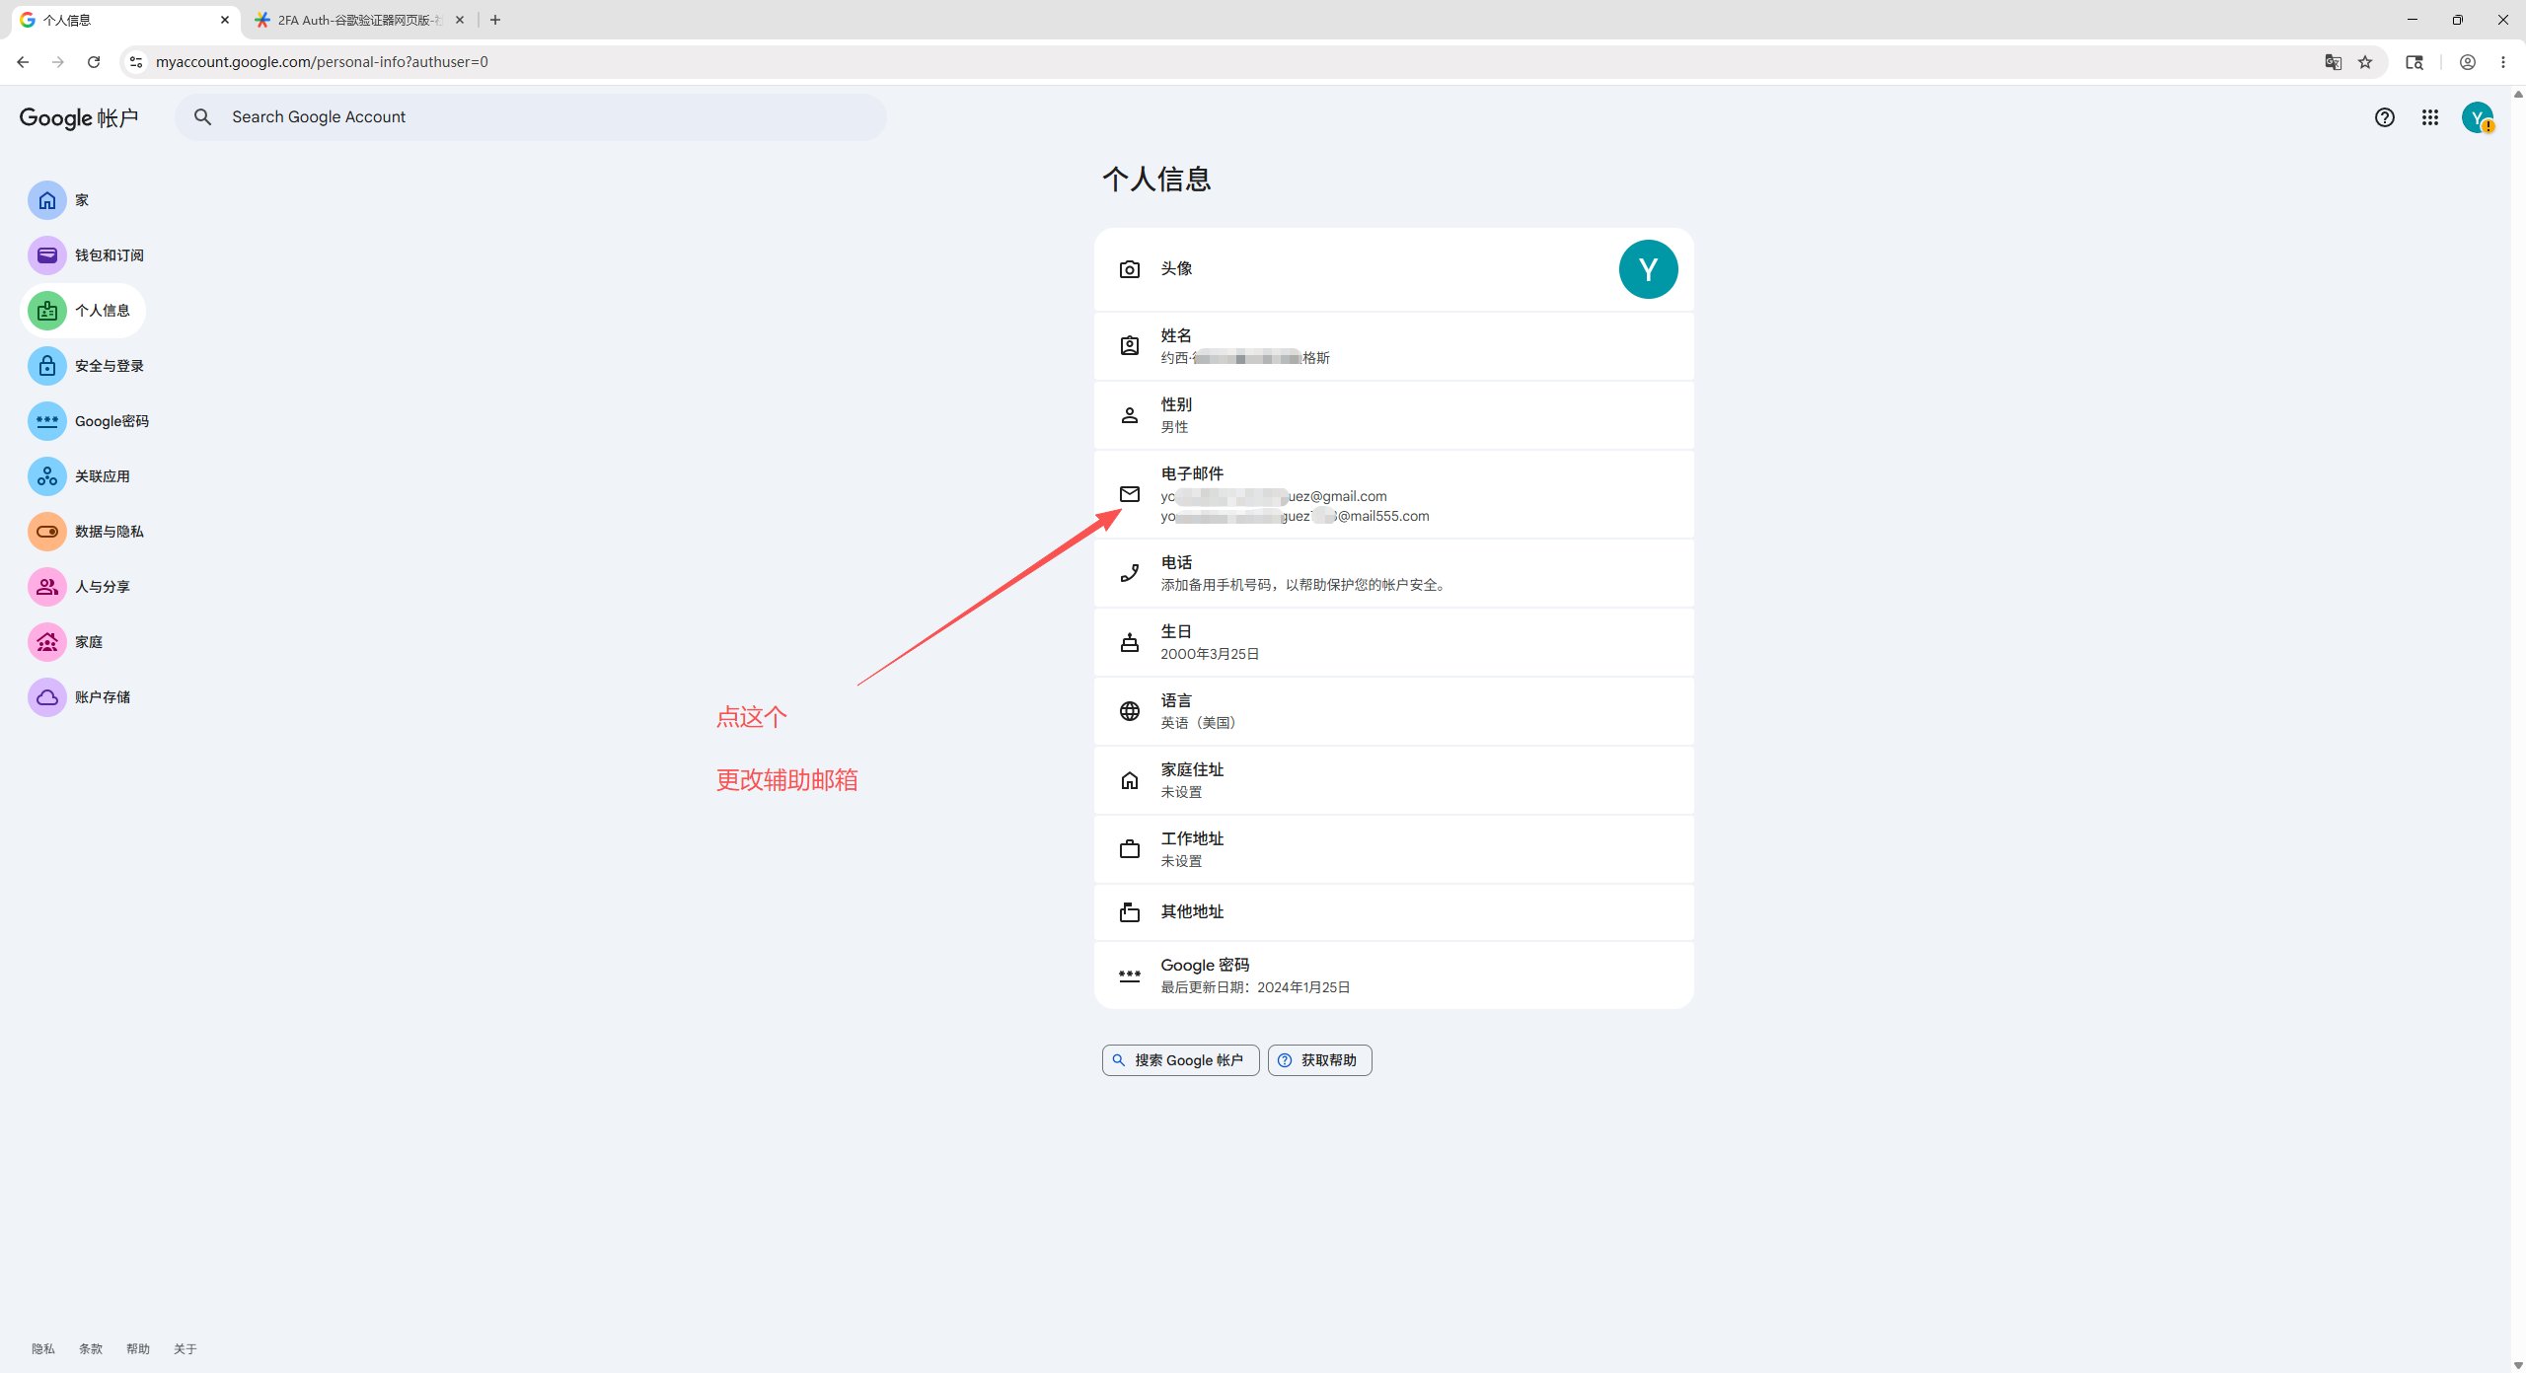The image size is (2526, 1373).
Task: Open the 条款 footer link
Action: [x=91, y=1348]
